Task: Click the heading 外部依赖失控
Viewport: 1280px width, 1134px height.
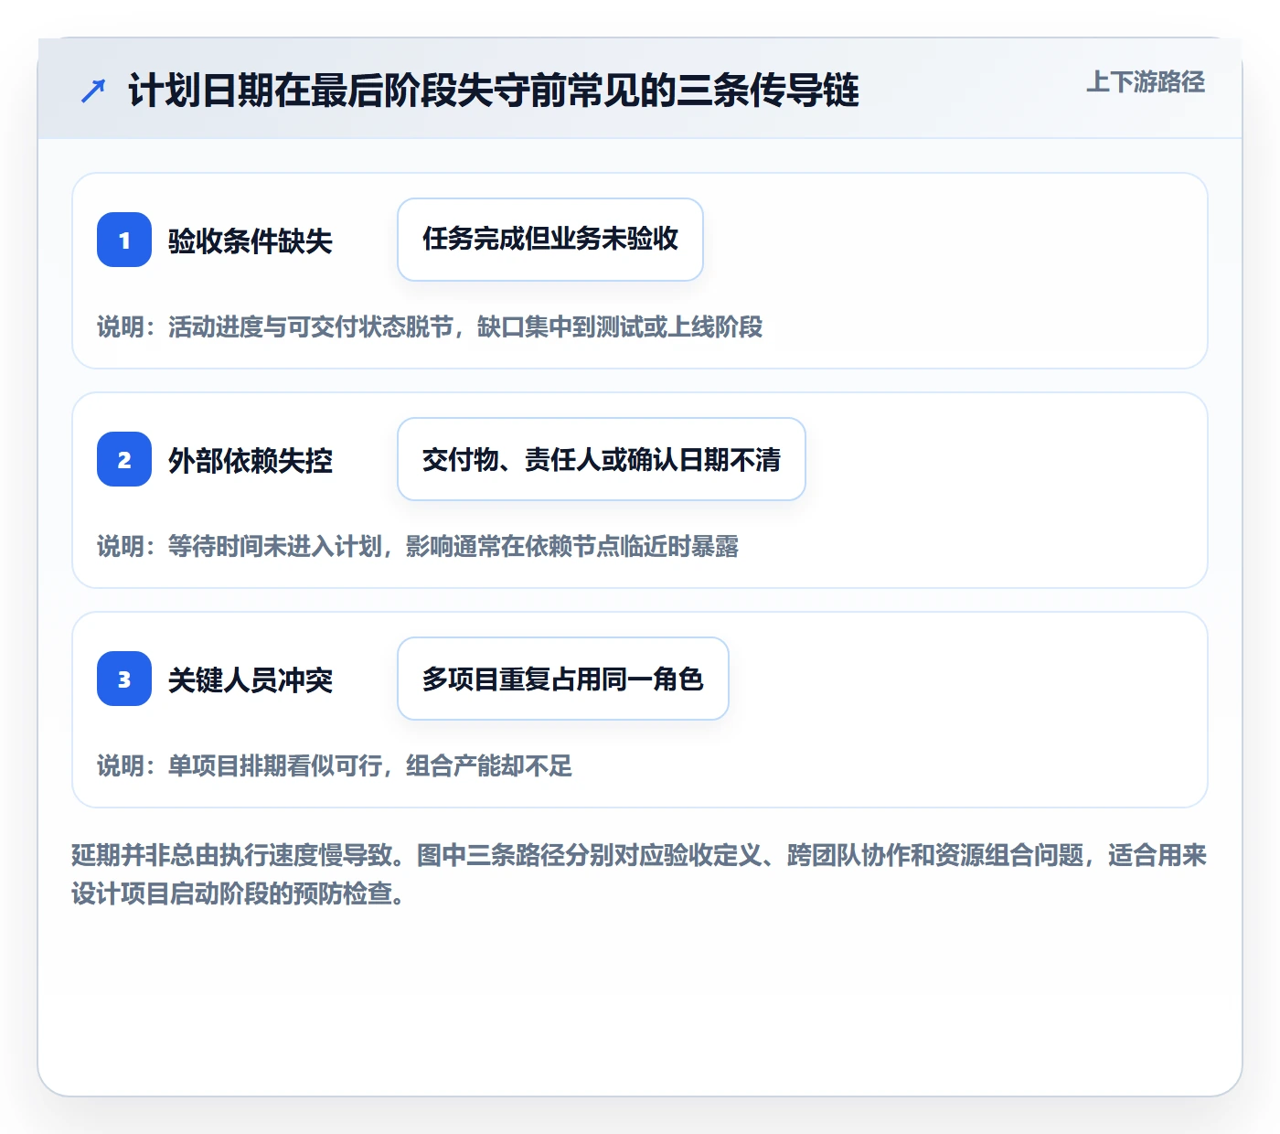Action: click(x=251, y=461)
